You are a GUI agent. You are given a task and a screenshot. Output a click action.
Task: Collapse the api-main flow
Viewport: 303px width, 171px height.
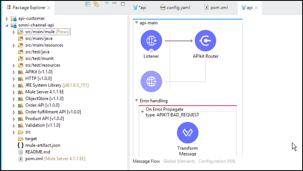click(x=137, y=22)
